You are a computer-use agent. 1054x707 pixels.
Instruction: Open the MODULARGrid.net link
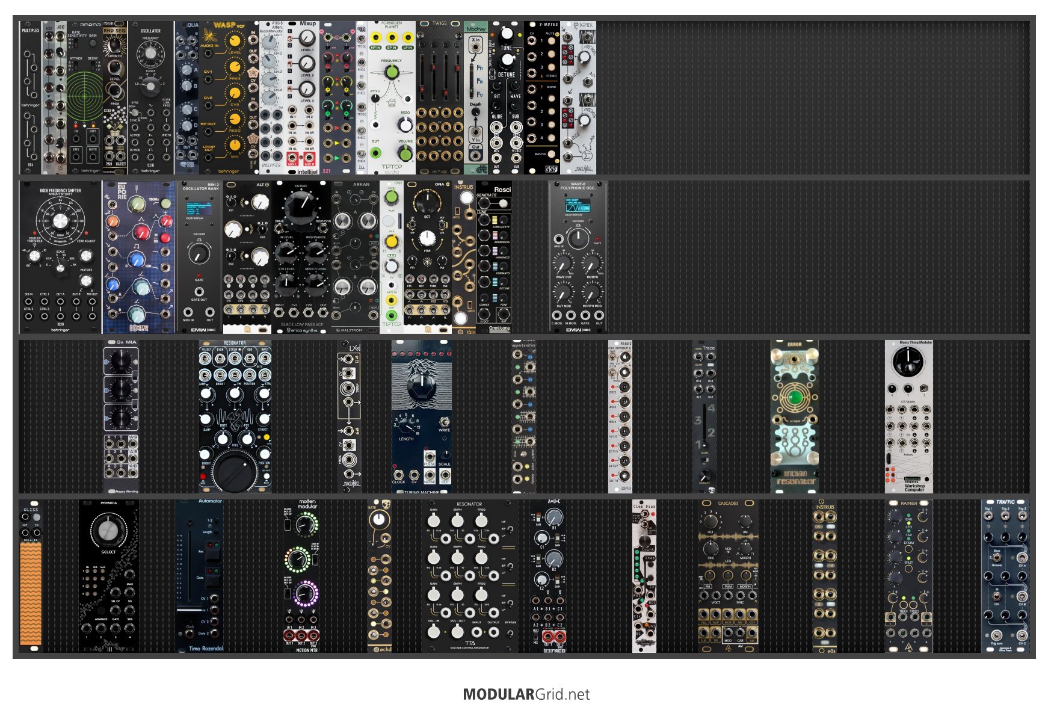pos(526,694)
